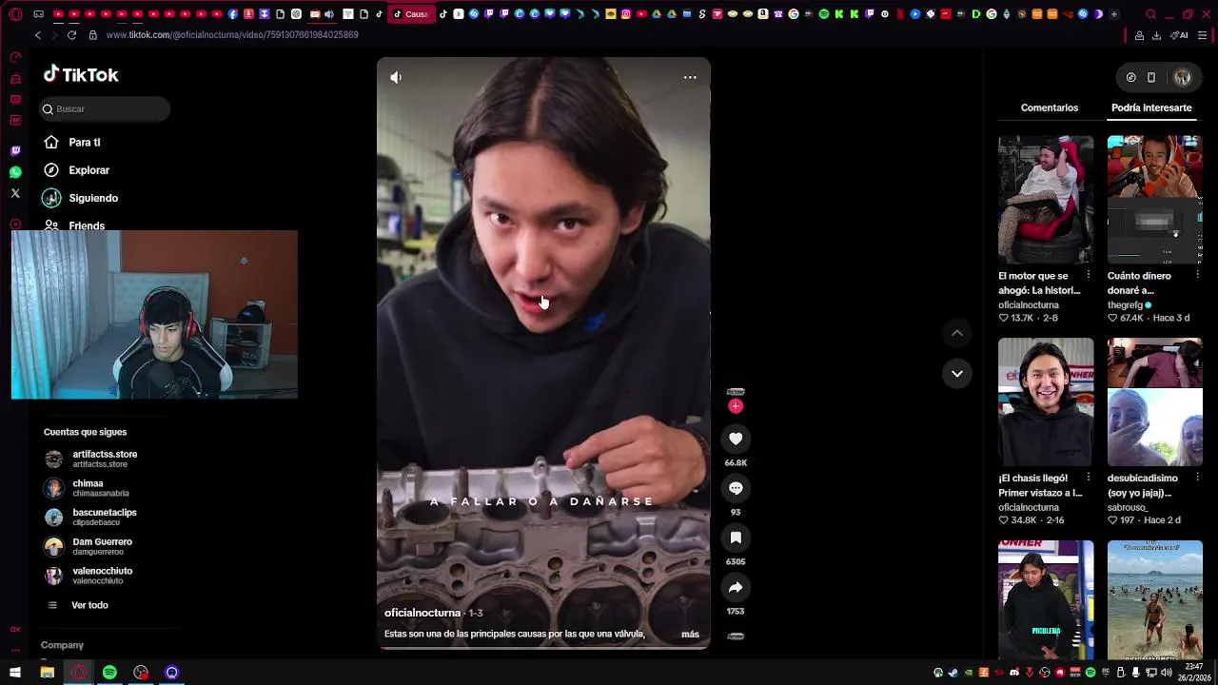Open Steam icon in system tray
This screenshot has width=1218, height=685.
pos(953,673)
